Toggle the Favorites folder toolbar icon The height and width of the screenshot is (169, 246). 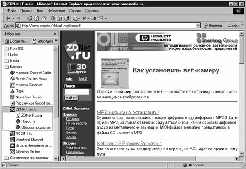pyautogui.click(x=59, y=18)
